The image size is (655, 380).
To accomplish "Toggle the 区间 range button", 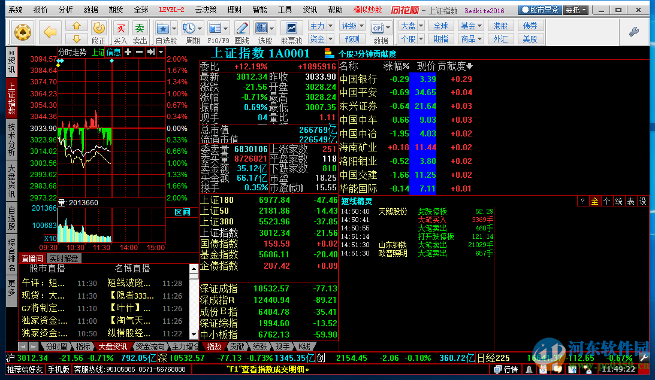I will (x=182, y=212).
